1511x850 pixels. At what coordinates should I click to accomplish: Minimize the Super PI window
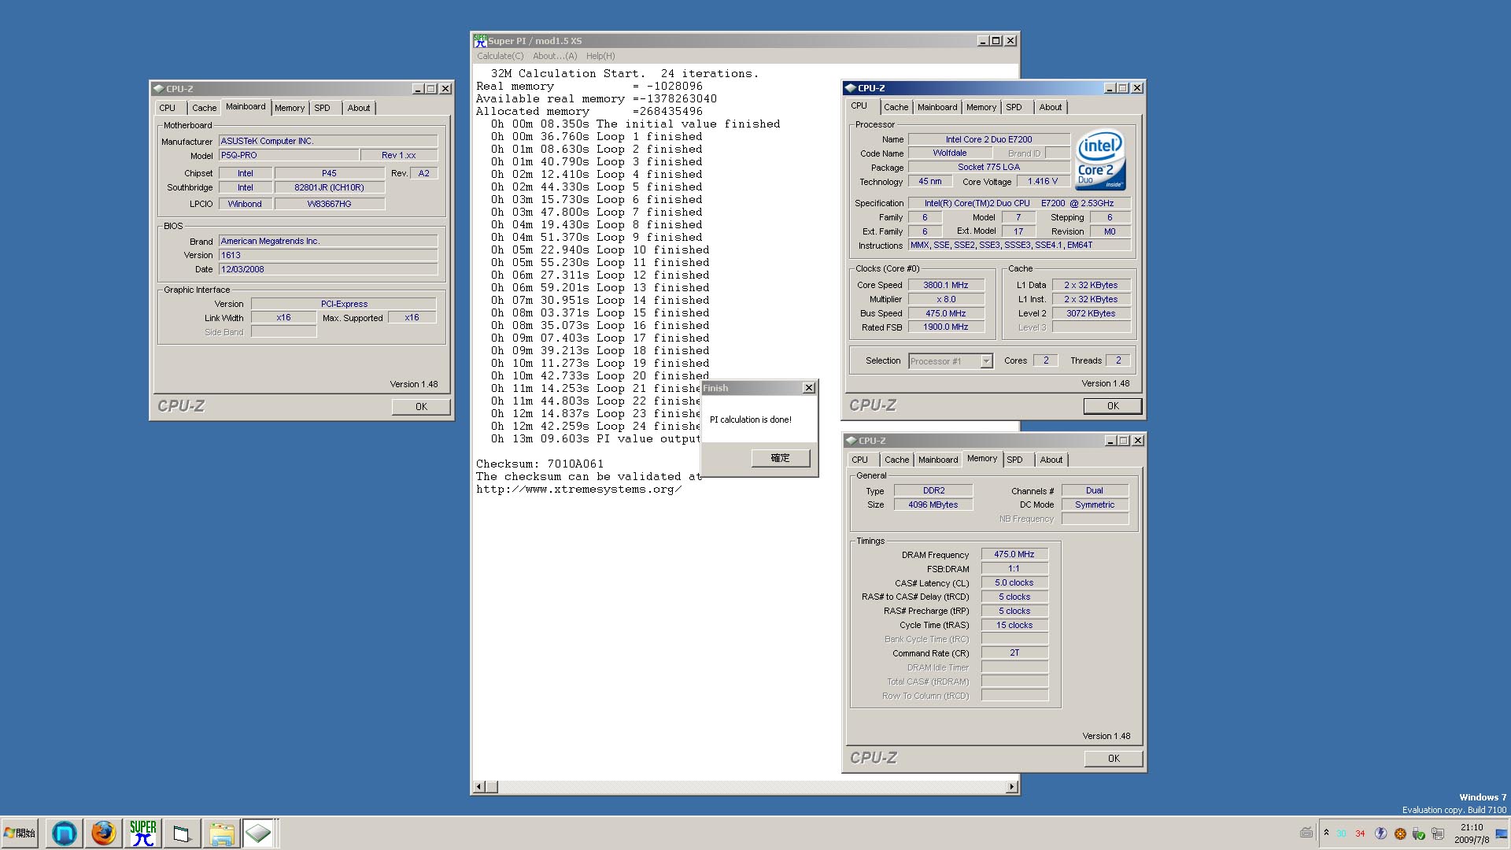tap(983, 41)
